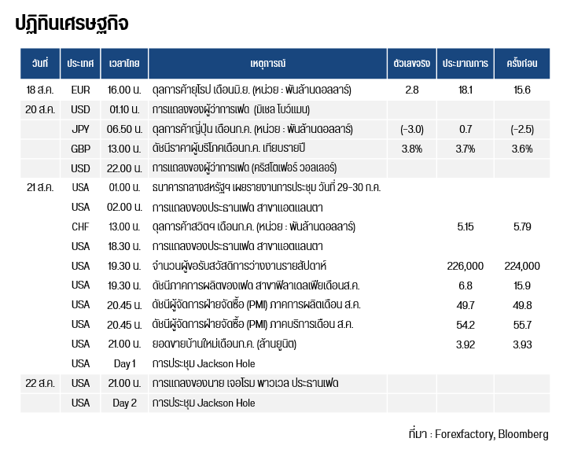Select the เวลาไทย column header
Viewport: 563px width, 464px height.
[124, 63]
